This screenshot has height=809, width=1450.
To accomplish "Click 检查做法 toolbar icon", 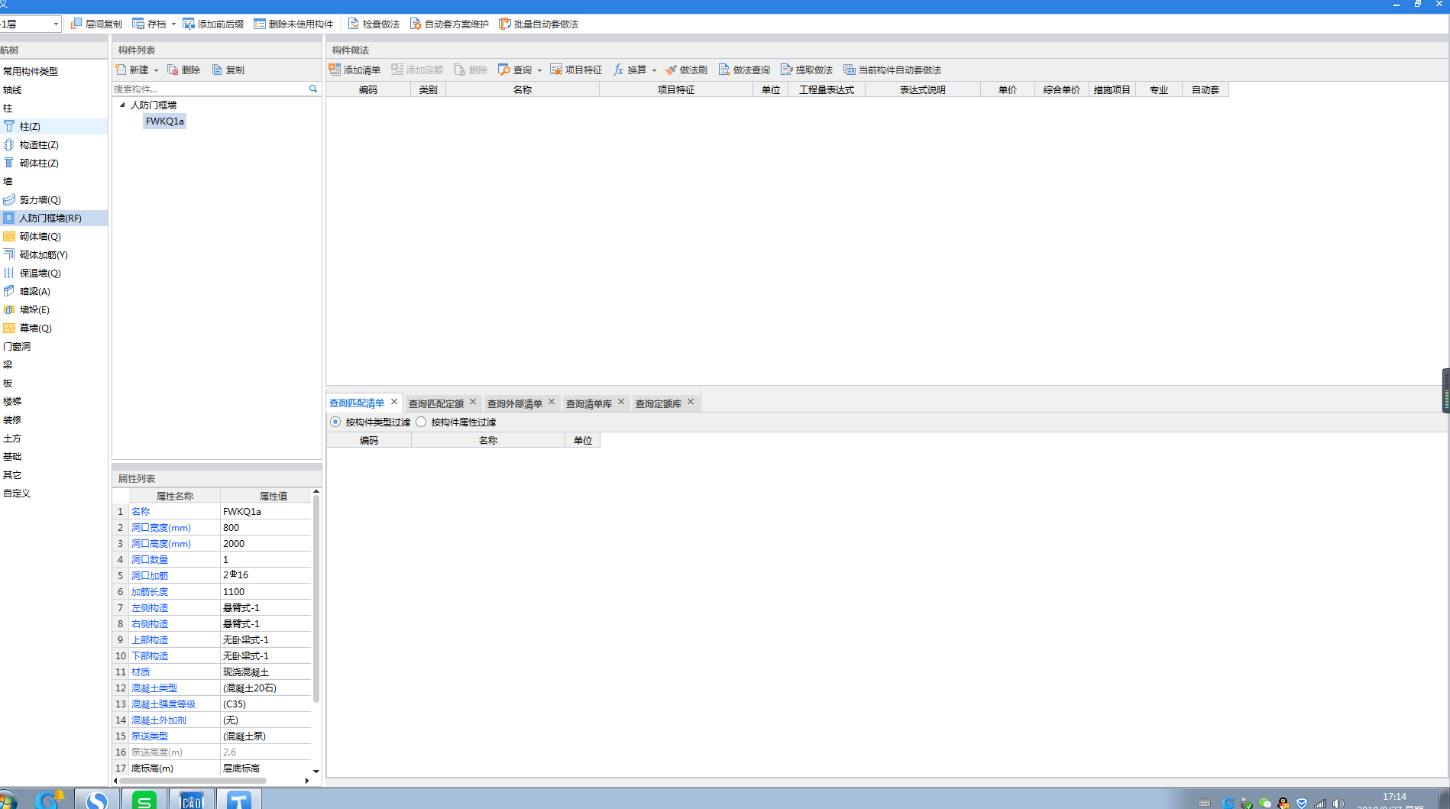I will (354, 24).
